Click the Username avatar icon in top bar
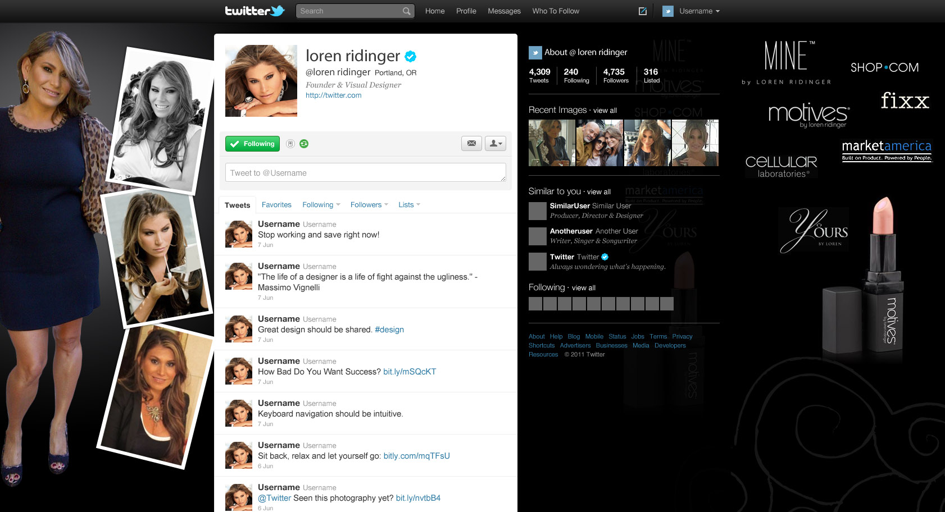This screenshot has height=512, width=945. tap(668, 11)
